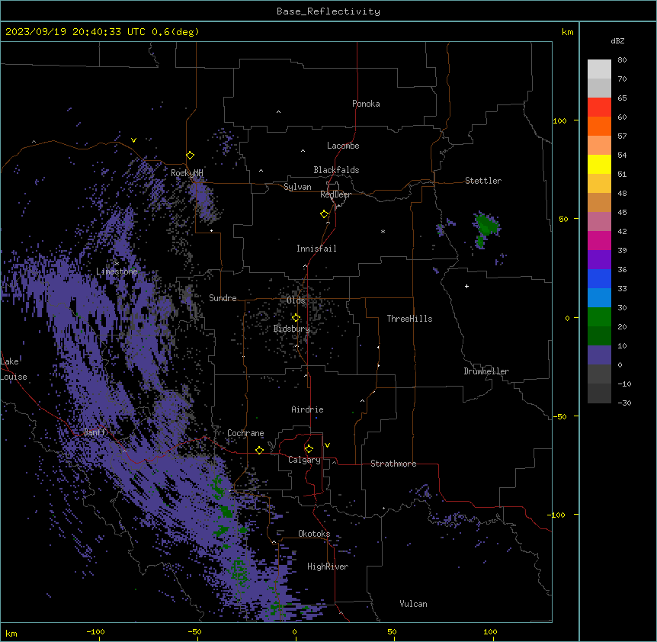Click the RedDeer city label
The width and height of the screenshot is (657, 642).
coord(335,194)
